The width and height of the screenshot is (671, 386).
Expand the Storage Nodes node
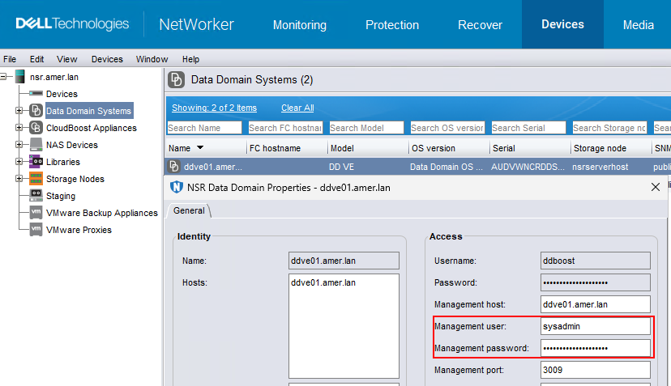coord(19,179)
